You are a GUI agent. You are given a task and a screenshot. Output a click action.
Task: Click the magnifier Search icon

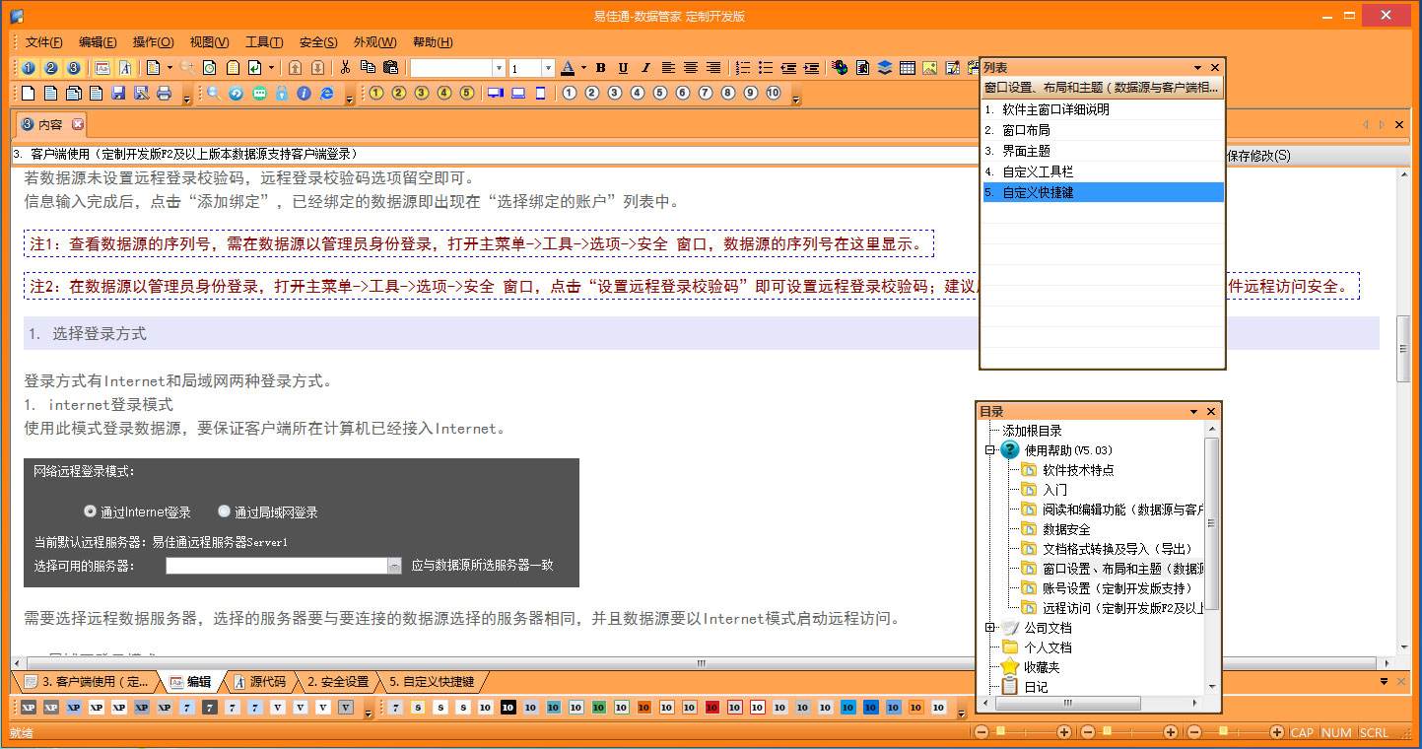click(213, 94)
